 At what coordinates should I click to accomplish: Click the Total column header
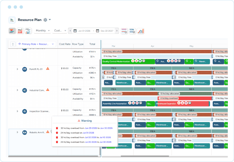pyautogui.click(x=92, y=44)
